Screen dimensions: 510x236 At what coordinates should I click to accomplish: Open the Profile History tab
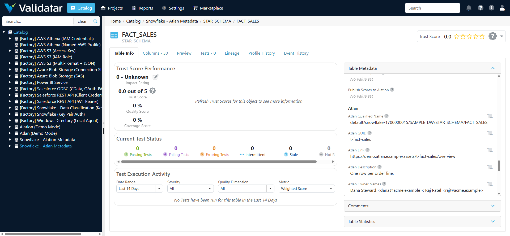tap(262, 53)
